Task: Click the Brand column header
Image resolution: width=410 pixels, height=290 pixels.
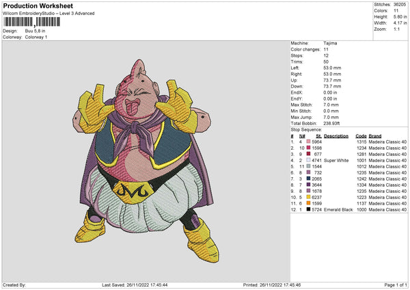Action: [x=375, y=135]
